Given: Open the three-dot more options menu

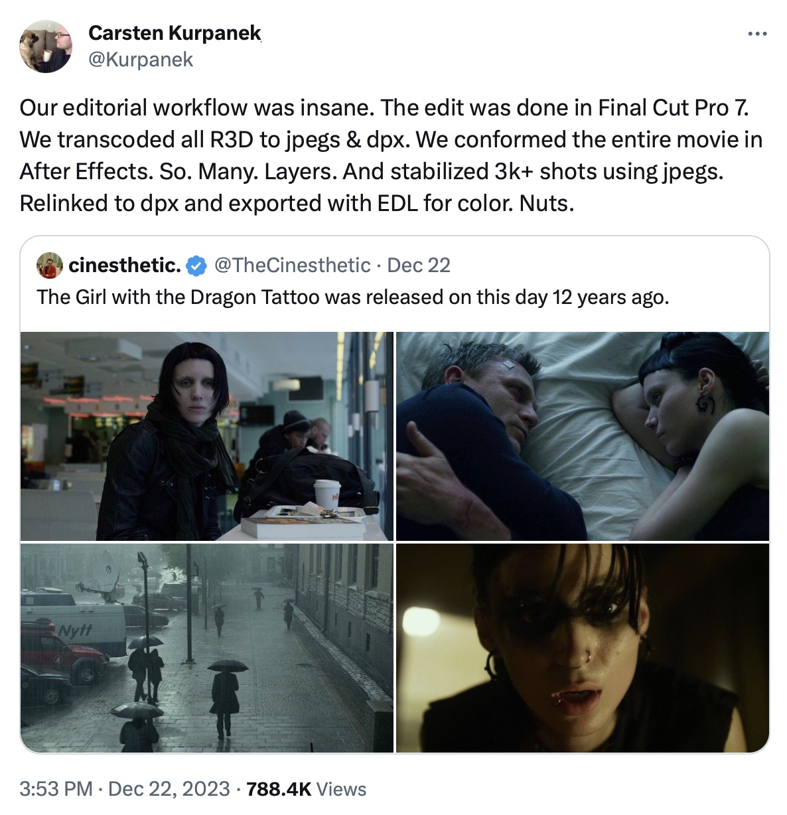Looking at the screenshot, I should point(757,33).
